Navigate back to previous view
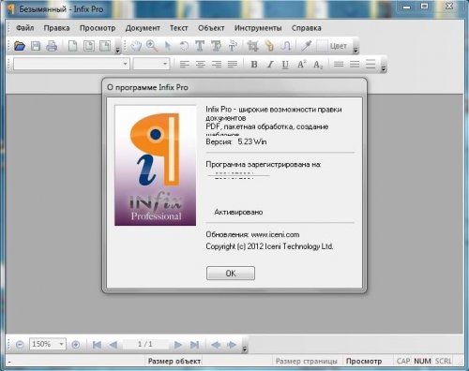The image size is (469, 371). (x=216, y=345)
